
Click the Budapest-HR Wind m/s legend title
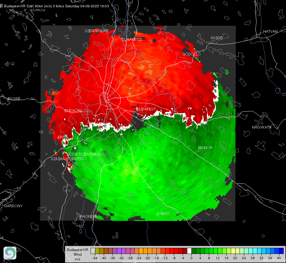coord(77,254)
